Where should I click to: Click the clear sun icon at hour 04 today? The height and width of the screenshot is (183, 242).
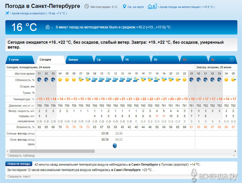[x=60, y=80]
